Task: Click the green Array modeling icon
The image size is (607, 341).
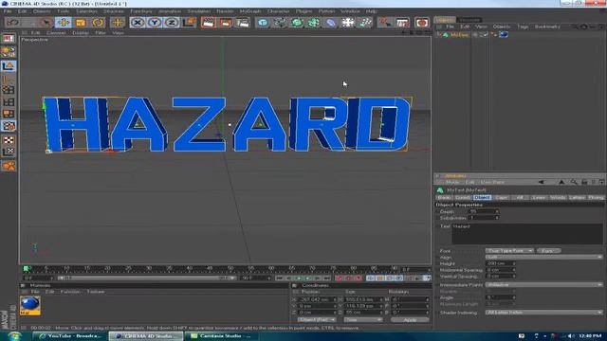Action: point(314,23)
